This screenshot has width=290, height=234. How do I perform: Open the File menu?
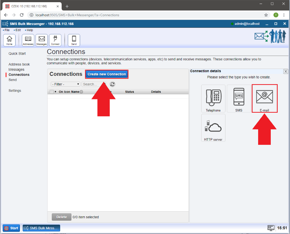[x=7, y=30]
